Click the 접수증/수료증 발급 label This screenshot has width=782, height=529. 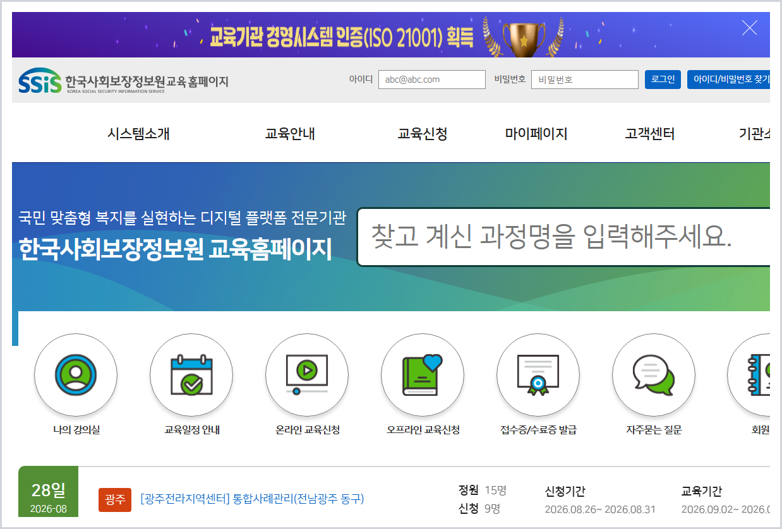point(538,431)
